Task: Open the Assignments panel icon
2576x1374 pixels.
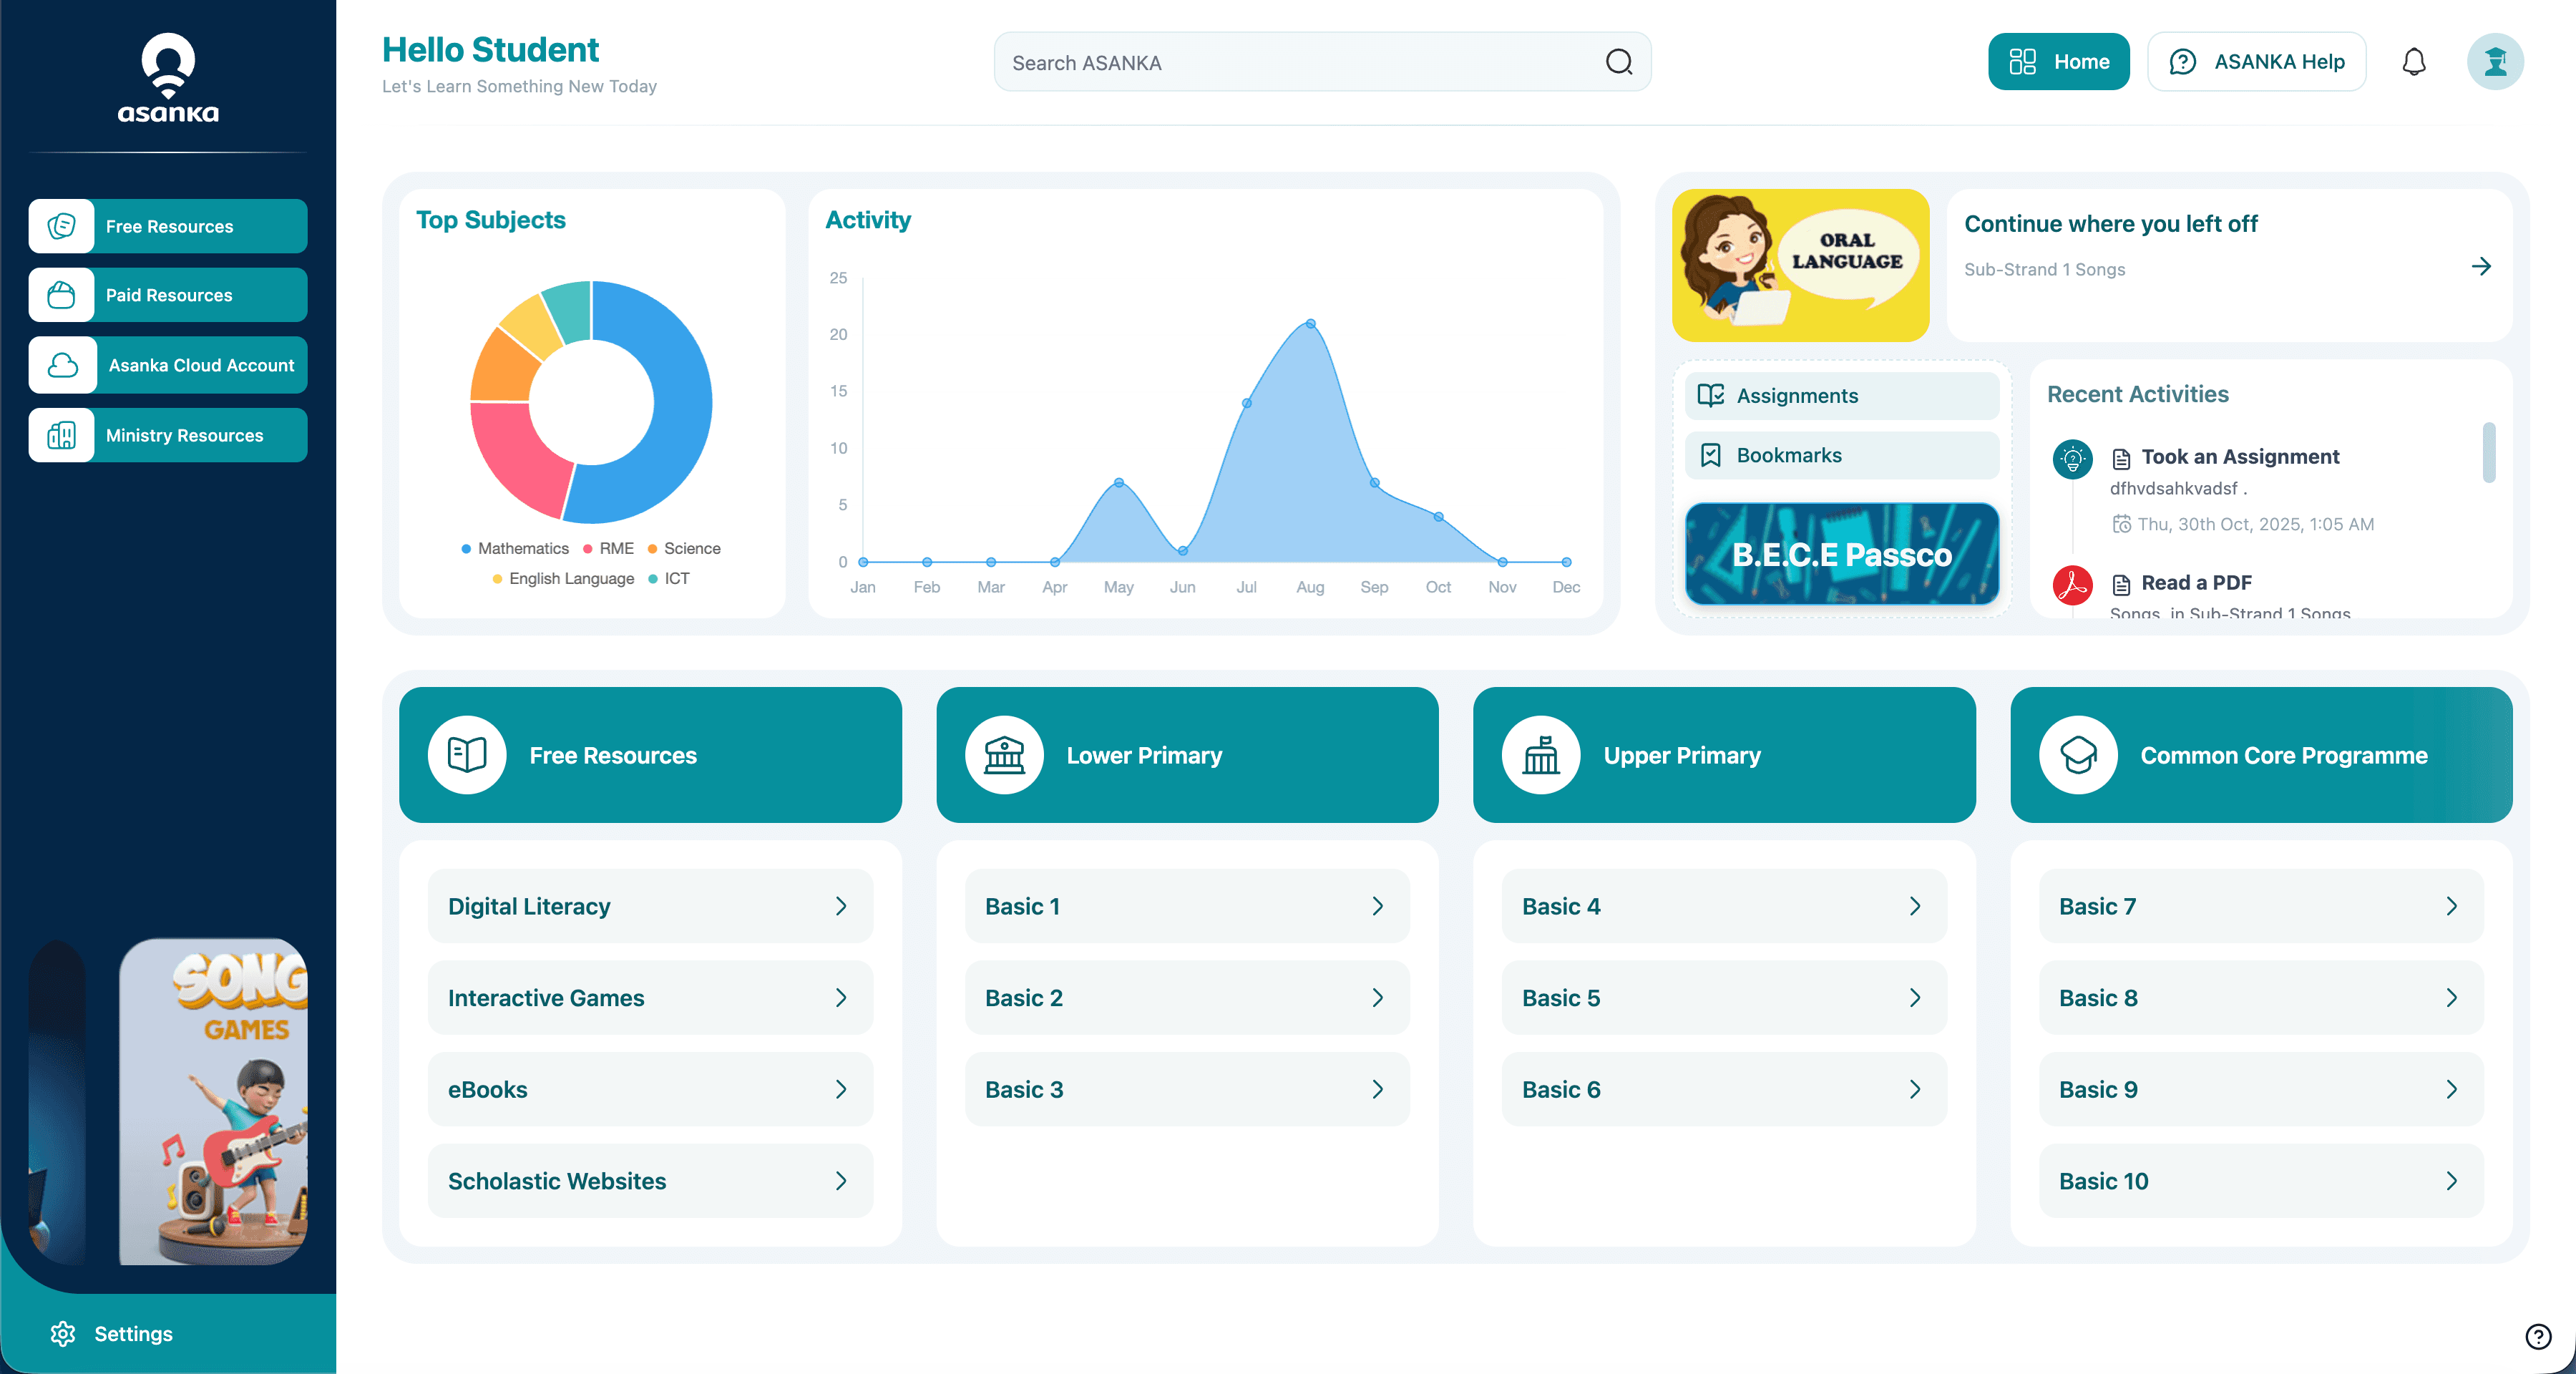Action: tap(1711, 396)
